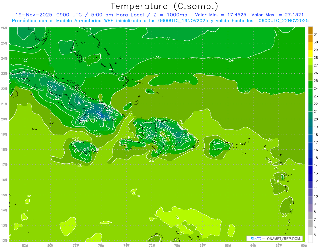The width and height of the screenshot is (323, 249).
Task: Click the '60W' longitude axis label
Action: click(x=304, y=245)
